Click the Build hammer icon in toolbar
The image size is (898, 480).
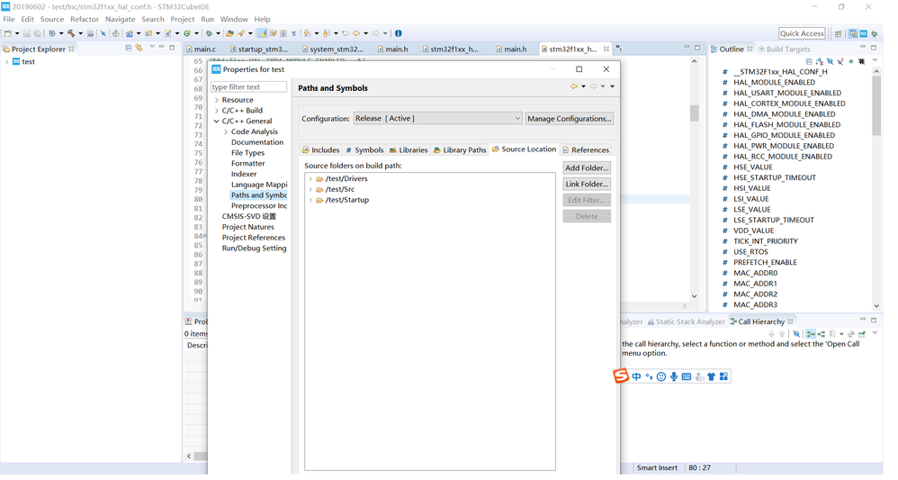71,33
